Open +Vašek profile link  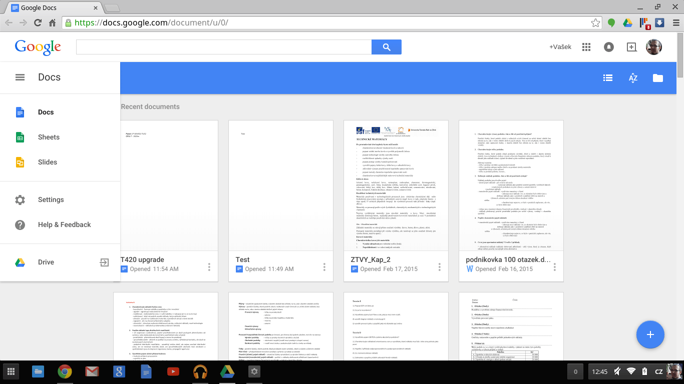[x=560, y=47]
